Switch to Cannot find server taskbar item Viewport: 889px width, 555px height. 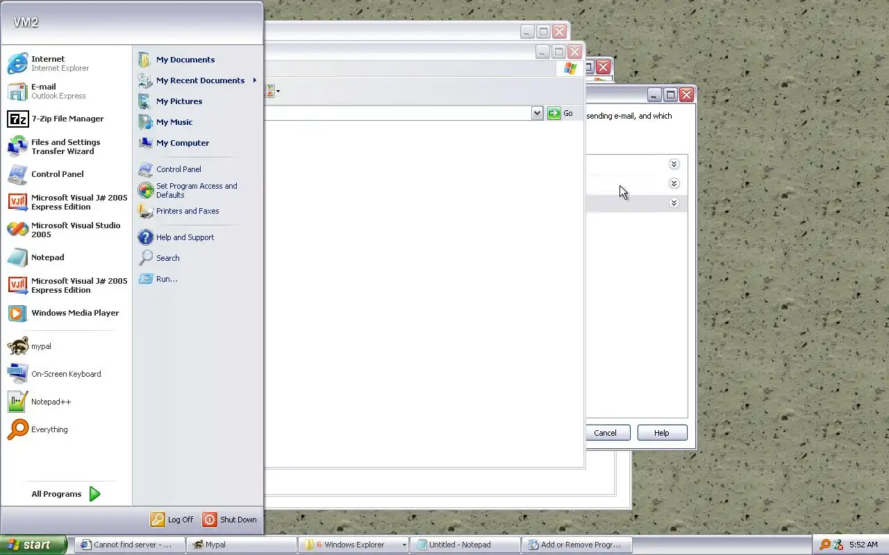130,545
